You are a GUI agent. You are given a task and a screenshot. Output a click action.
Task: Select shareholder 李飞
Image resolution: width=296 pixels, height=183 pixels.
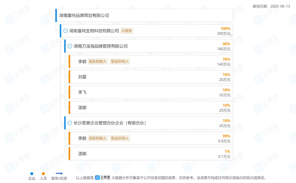(x=82, y=92)
